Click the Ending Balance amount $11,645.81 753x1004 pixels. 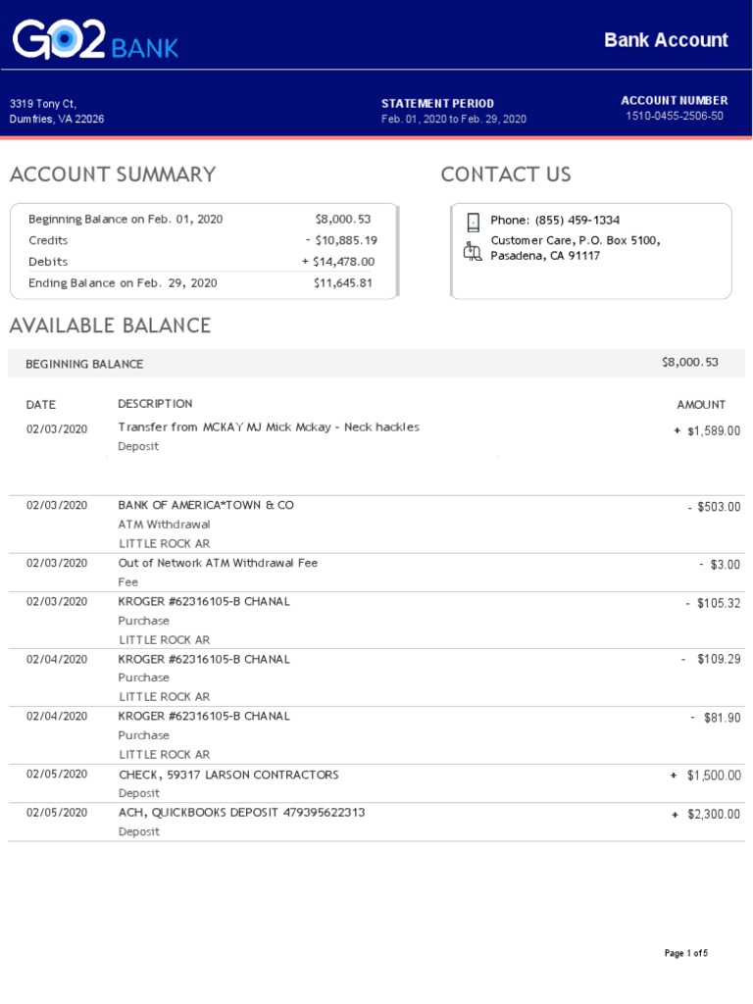[343, 283]
